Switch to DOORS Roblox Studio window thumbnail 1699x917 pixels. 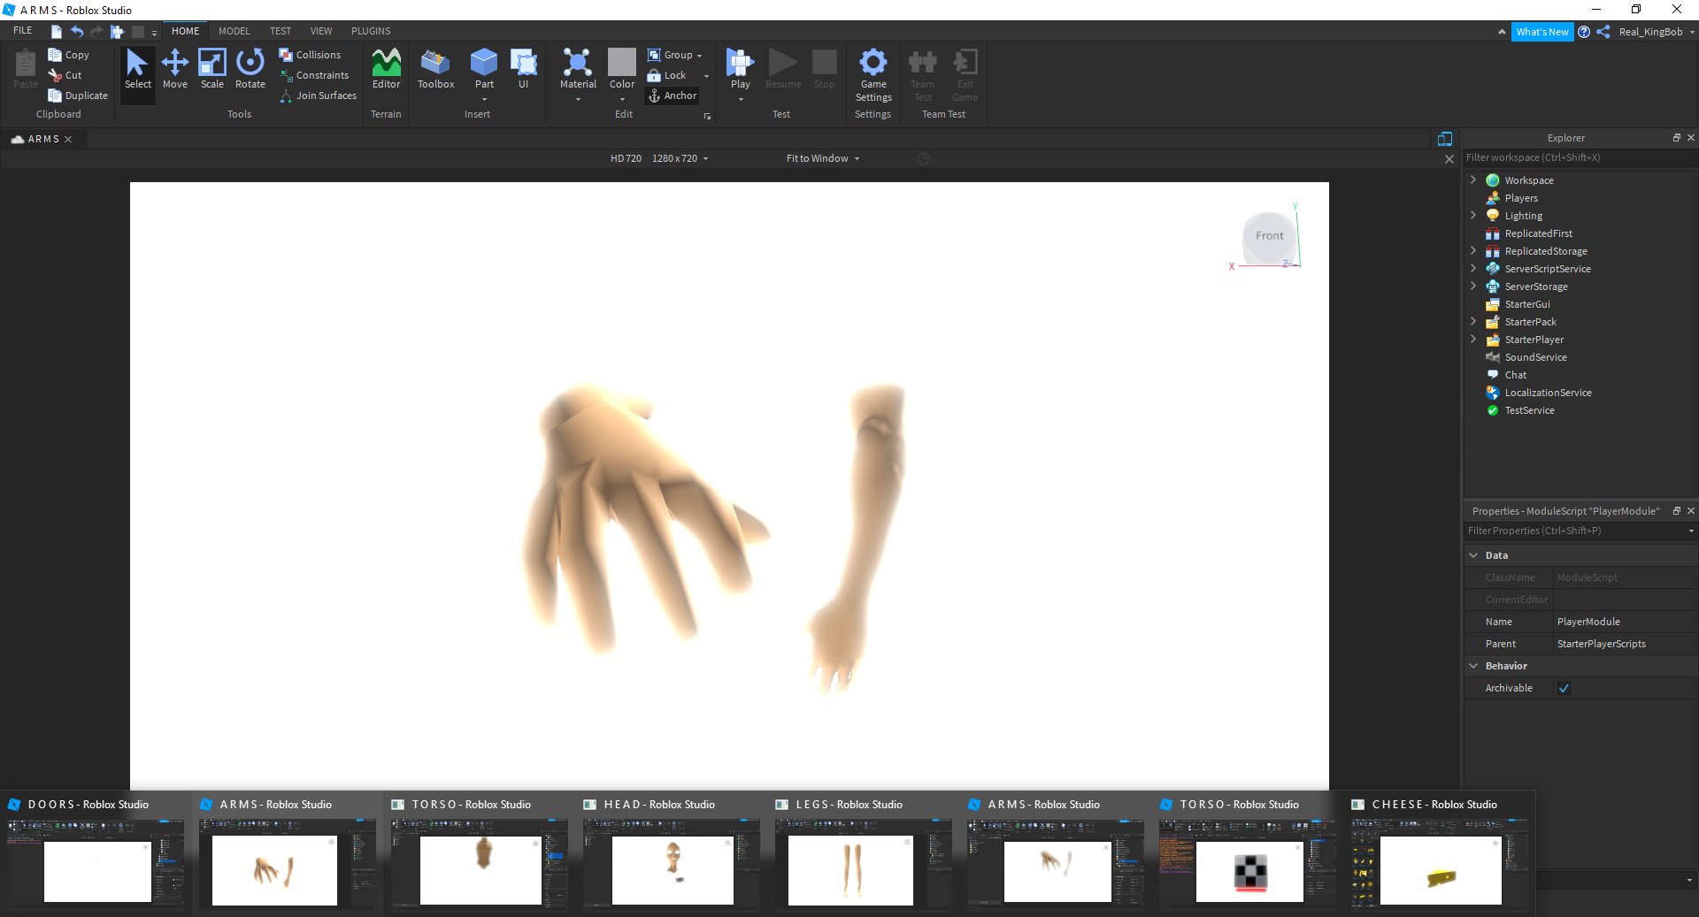[x=96, y=854]
